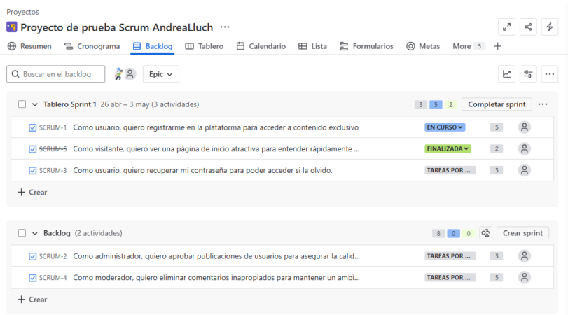Screen dimensions: 568x315
Task: Click the story type icon of SCRUM-4
Action: coord(33,278)
